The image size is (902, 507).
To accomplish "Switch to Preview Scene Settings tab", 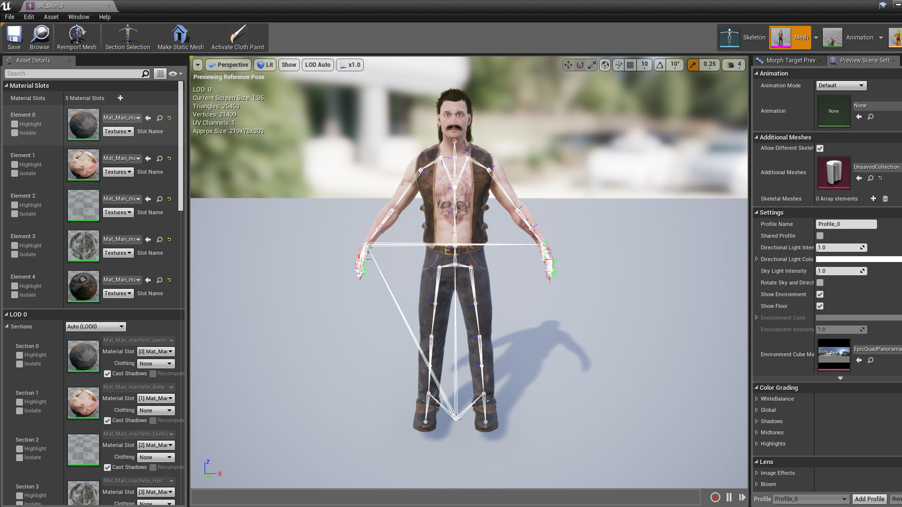I will [864, 61].
